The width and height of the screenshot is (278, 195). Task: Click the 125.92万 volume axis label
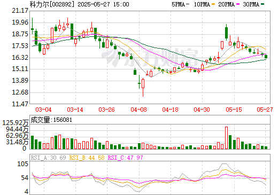16,123
